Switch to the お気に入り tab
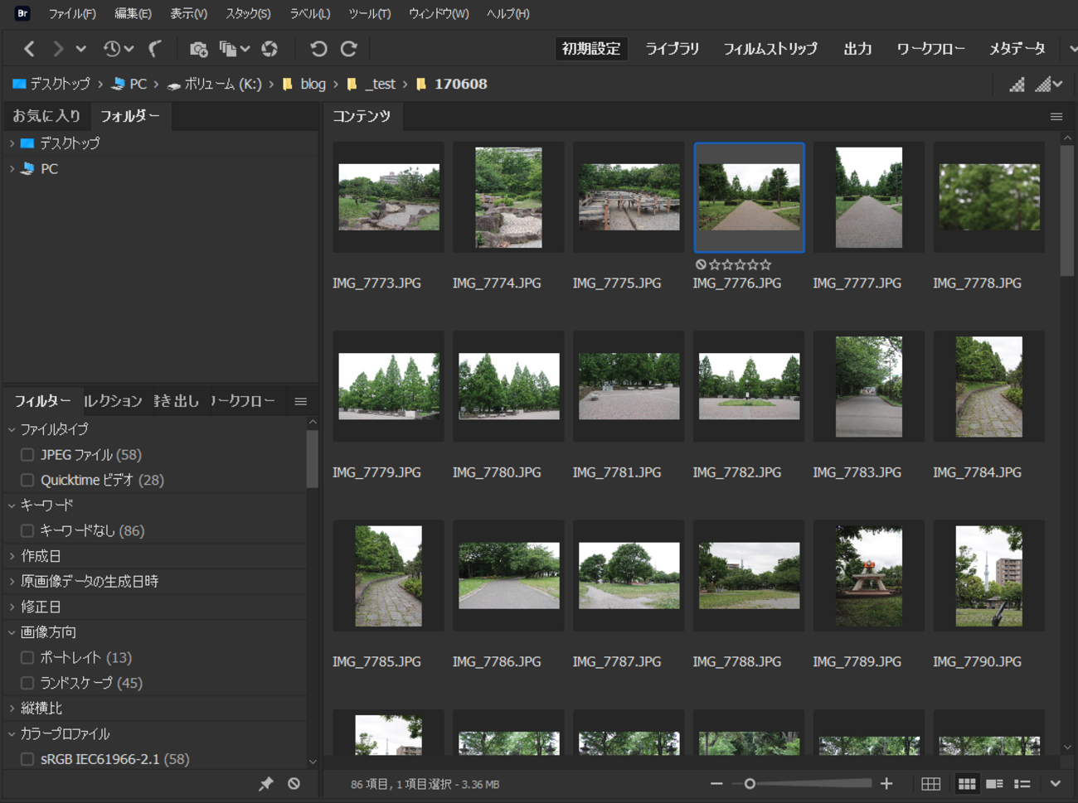Viewport: 1078px width, 803px height. 46,116
